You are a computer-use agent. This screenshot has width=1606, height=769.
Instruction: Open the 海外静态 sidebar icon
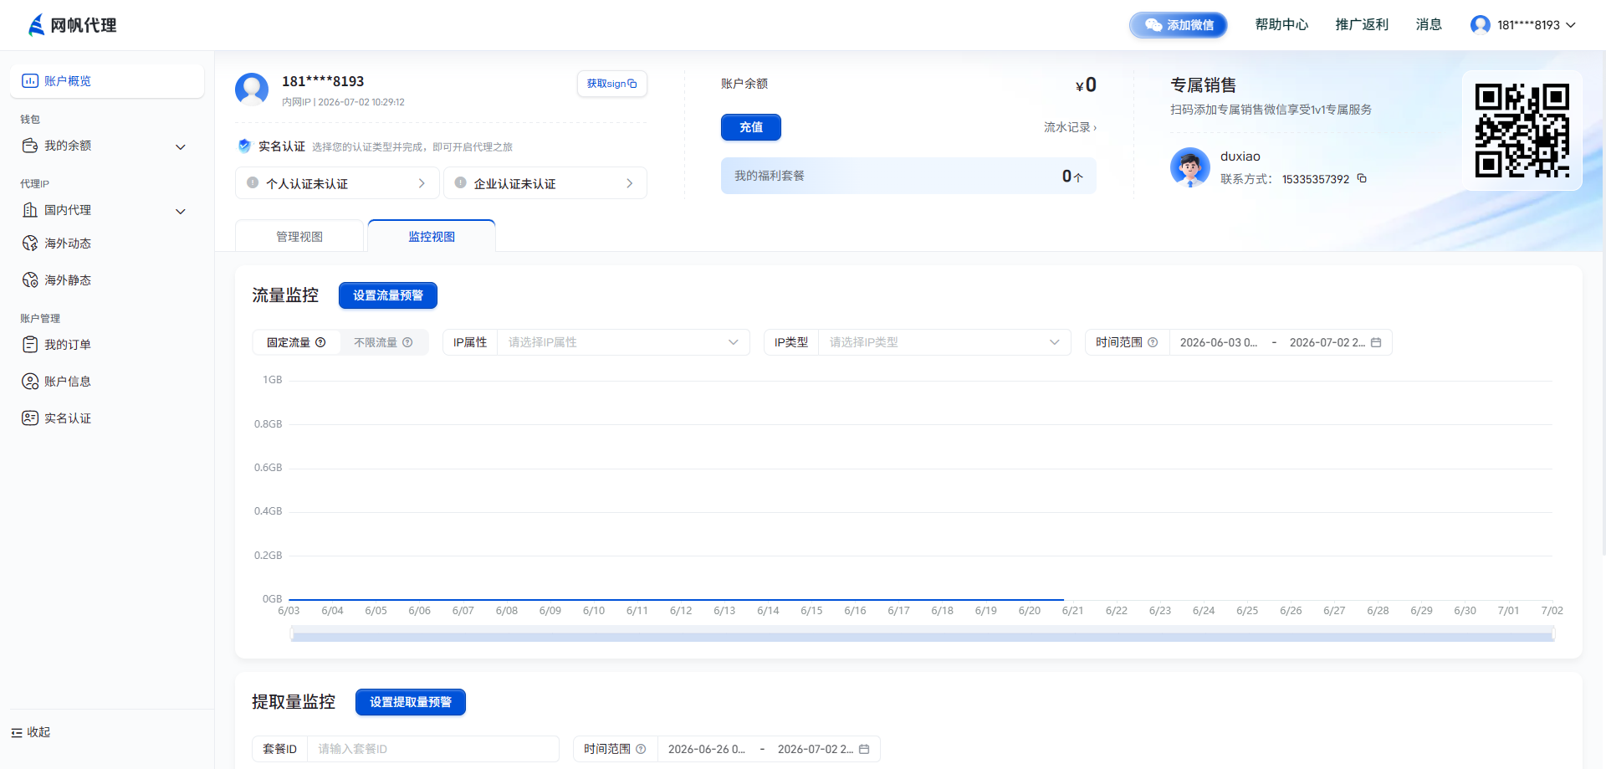(30, 280)
